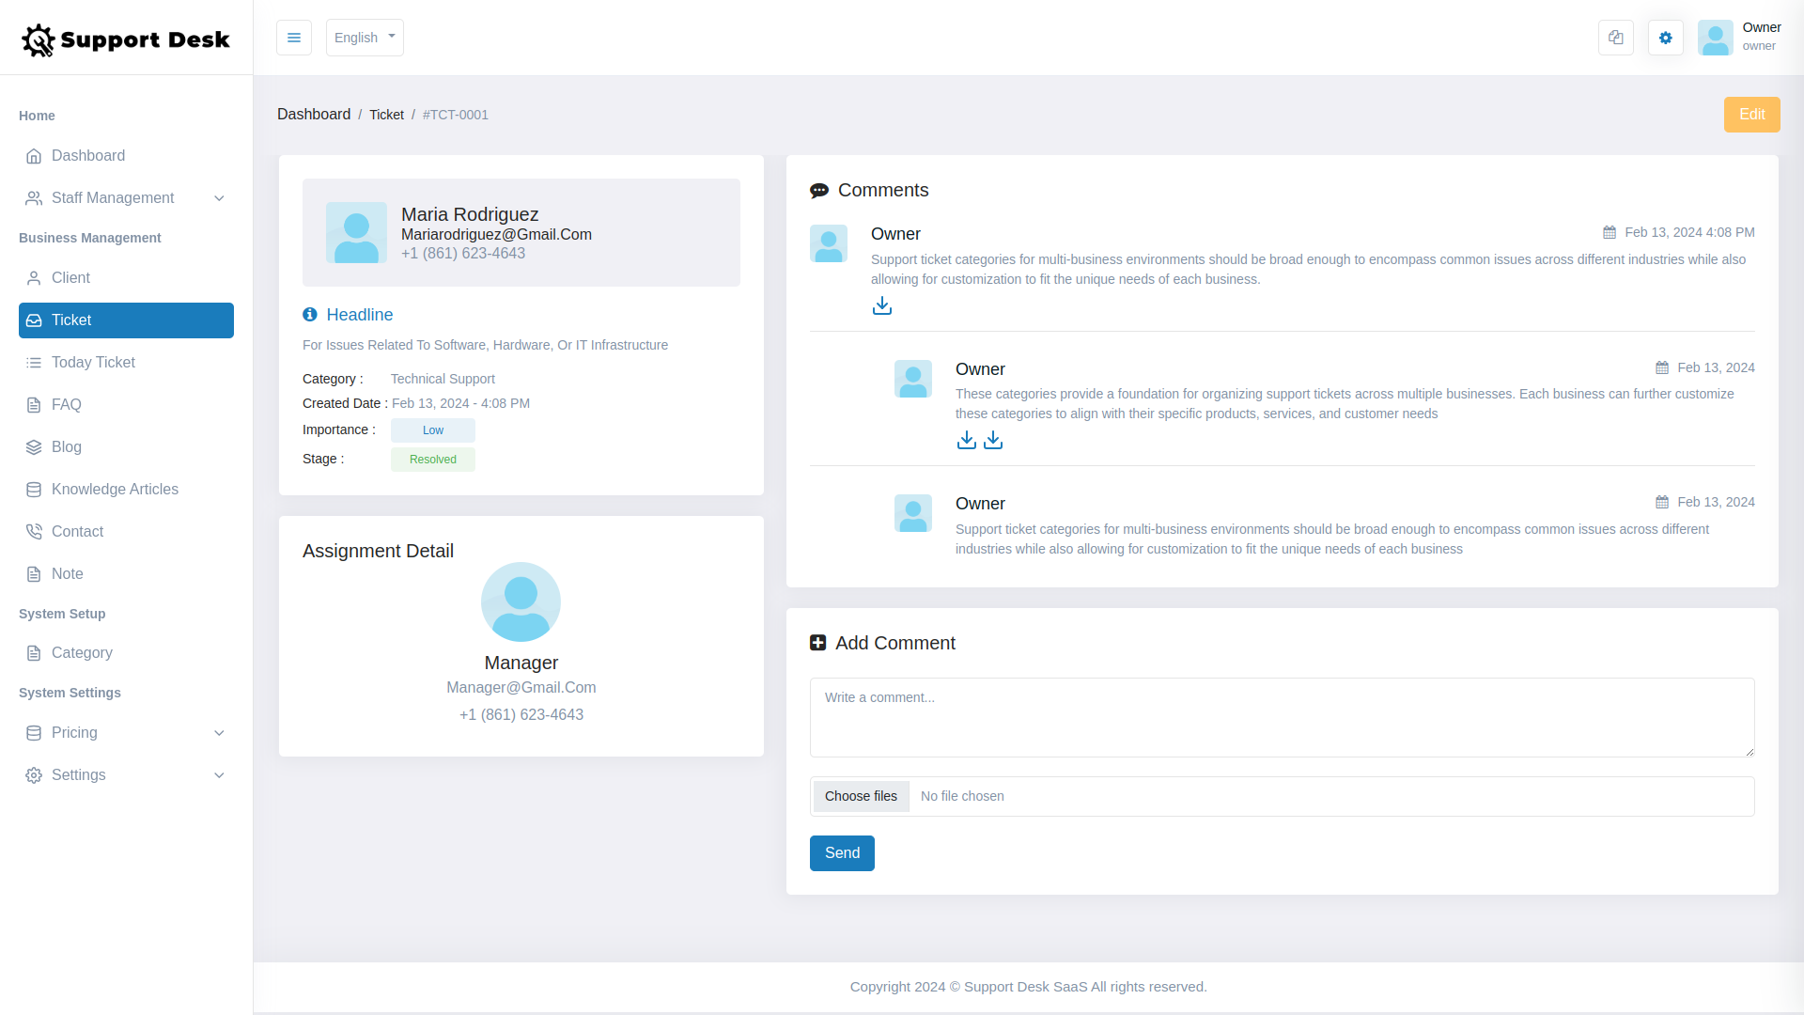
Task: Click the Dashboard home icon in the sidebar
Action: click(34, 156)
